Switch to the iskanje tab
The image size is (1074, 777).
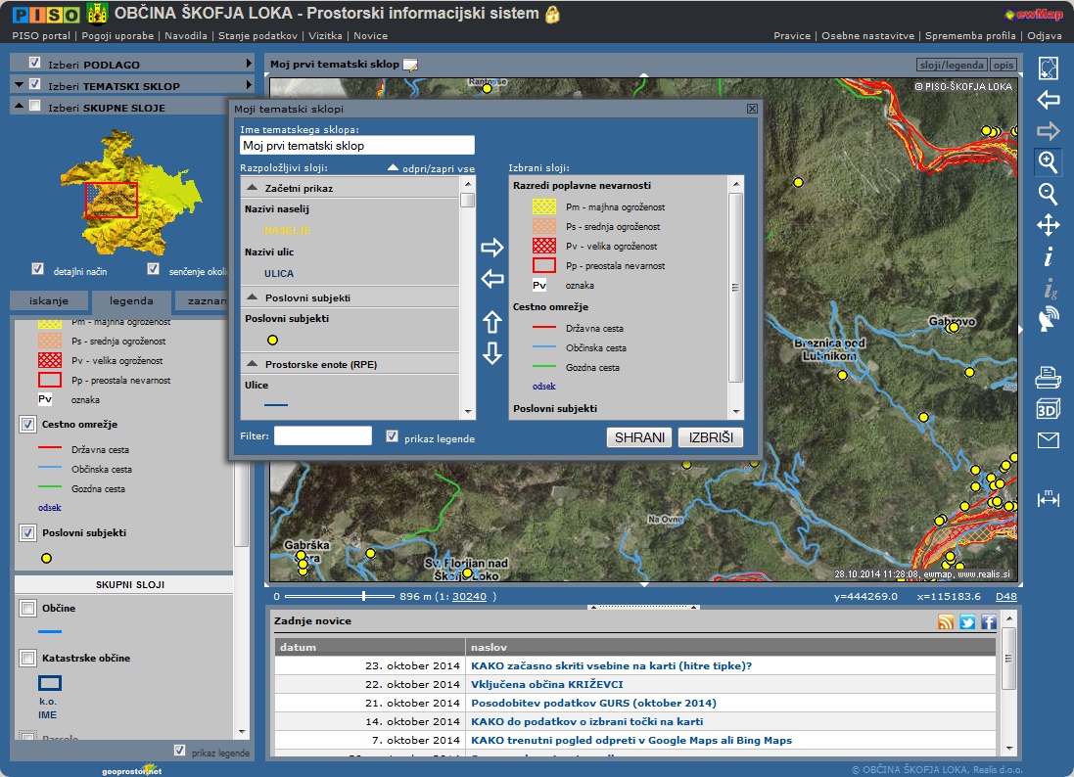pyautogui.click(x=49, y=303)
